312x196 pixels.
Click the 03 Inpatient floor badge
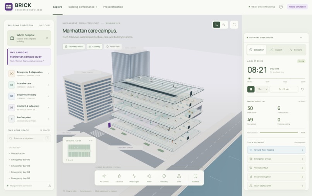(x=12, y=108)
